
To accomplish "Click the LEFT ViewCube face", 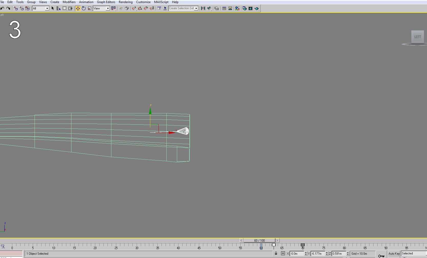I will coord(418,37).
